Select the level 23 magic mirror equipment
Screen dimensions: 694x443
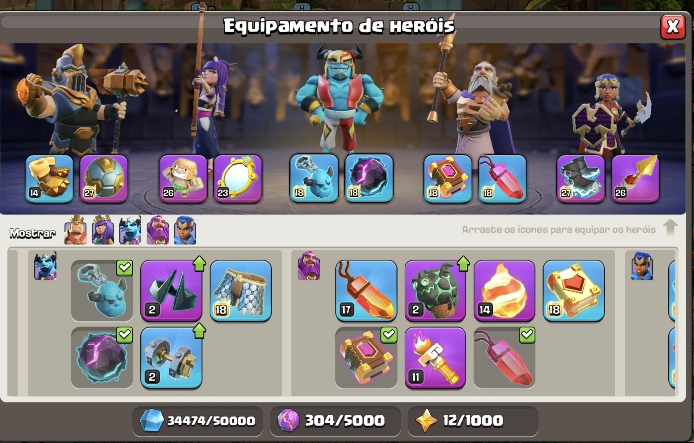237,179
